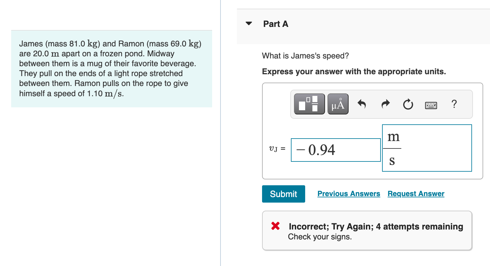This screenshot has height=266, width=490.
Task: Reset the answer field
Action: pyautogui.click(x=408, y=104)
